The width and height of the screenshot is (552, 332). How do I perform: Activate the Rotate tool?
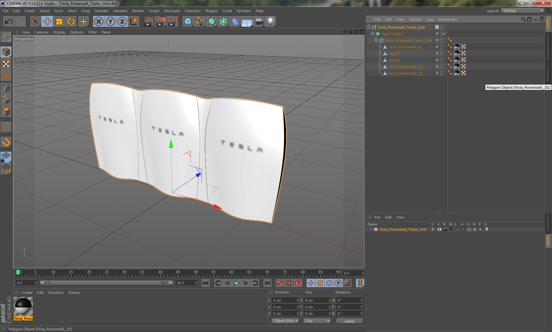[x=71, y=22]
